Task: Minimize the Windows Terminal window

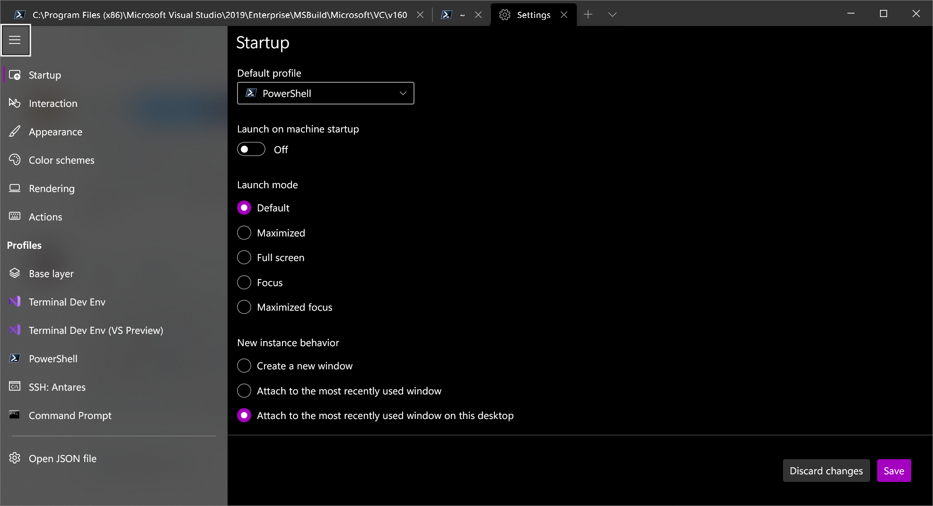Action: (851, 13)
